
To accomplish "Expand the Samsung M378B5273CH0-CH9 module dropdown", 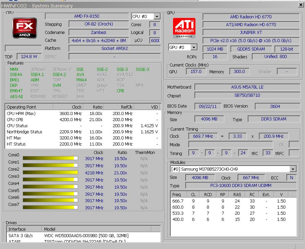I will (293, 169).
